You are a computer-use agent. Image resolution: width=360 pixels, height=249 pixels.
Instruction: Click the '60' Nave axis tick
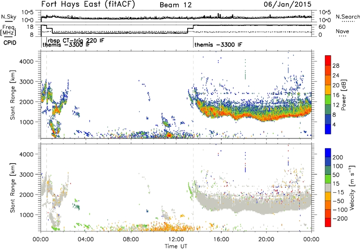[322, 27]
